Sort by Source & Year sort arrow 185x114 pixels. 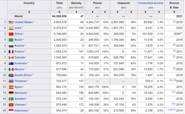click(174, 12)
